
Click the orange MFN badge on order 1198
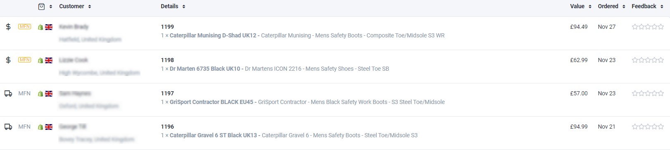(25, 60)
